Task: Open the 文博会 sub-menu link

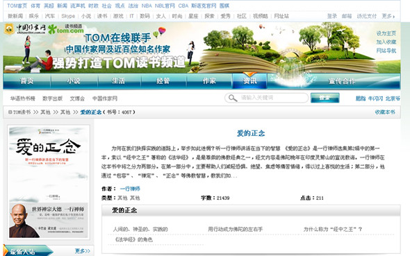Action: pyautogui.click(x=77, y=99)
